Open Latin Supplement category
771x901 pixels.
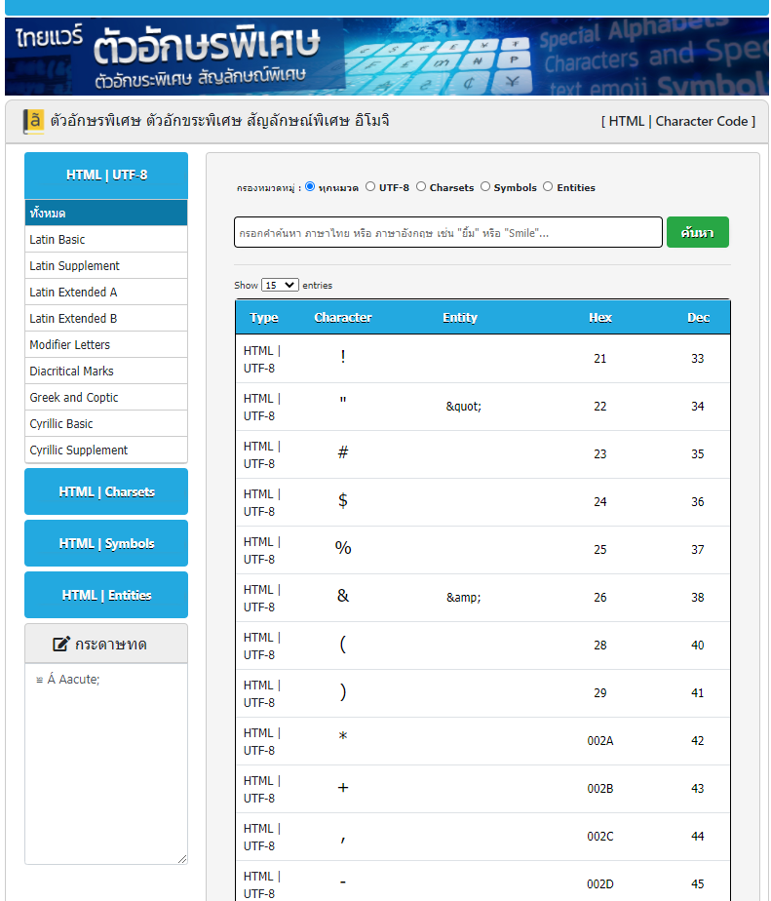tap(106, 265)
